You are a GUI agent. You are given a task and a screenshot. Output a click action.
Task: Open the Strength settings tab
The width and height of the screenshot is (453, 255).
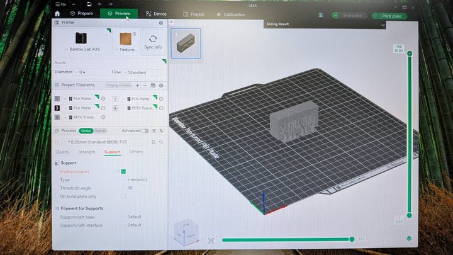(x=87, y=152)
